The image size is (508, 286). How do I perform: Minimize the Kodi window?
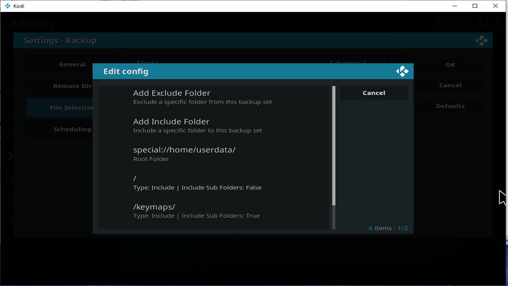(x=455, y=6)
